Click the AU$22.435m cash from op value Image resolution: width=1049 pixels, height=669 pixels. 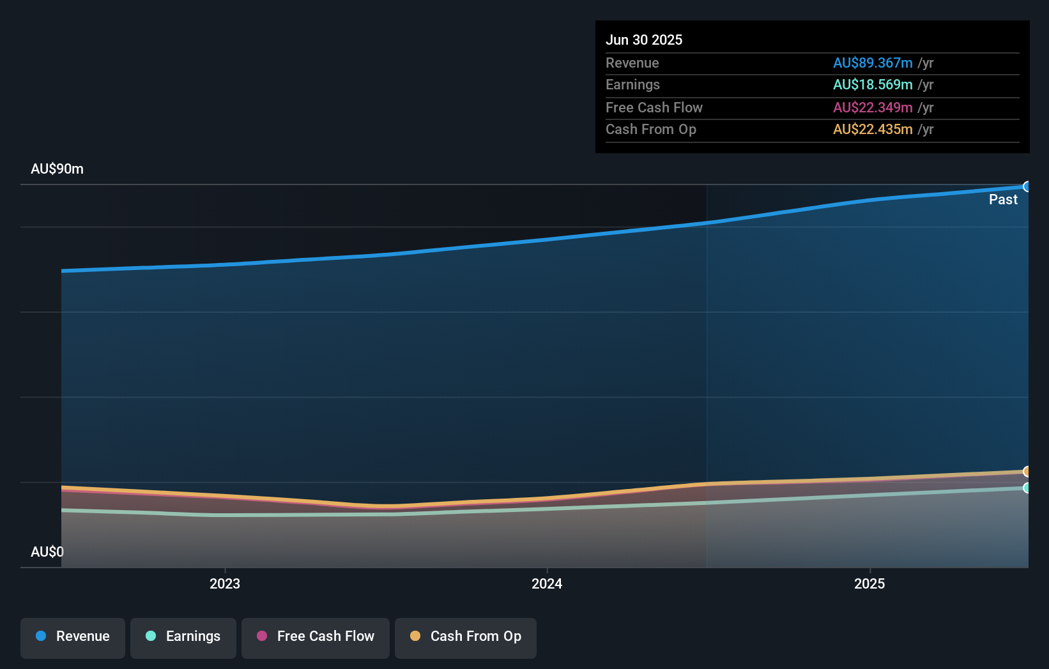point(873,129)
